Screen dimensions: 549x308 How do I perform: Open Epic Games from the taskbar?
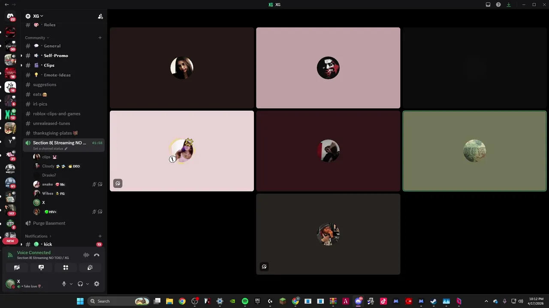(x=257, y=301)
